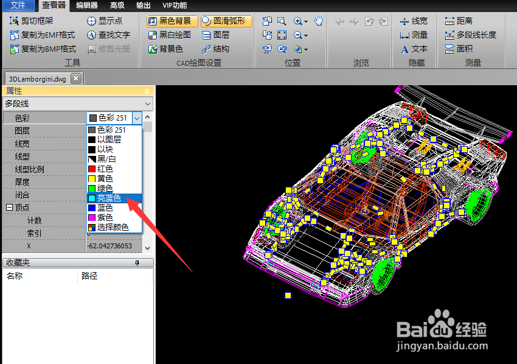Image resolution: width=517 pixels, height=364 pixels.
Task: Choose 选择颜色 from the color list
Action: pos(114,227)
